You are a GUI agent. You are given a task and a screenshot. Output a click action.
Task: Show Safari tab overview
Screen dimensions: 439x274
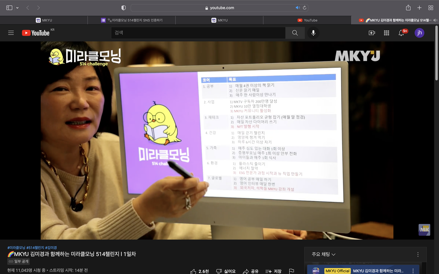(x=431, y=8)
